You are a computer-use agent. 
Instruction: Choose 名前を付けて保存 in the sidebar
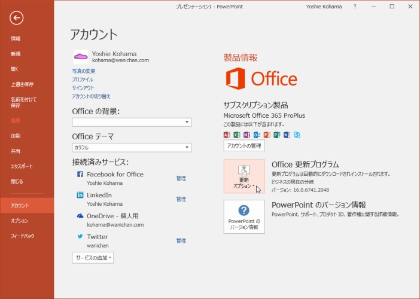coord(23,102)
